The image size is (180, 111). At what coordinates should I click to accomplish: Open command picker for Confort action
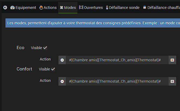pos(172,81)
